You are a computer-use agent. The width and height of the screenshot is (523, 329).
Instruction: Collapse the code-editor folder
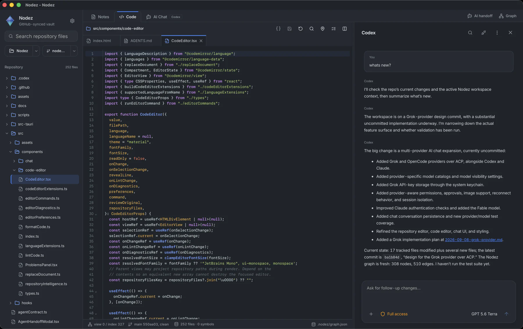tap(14, 170)
